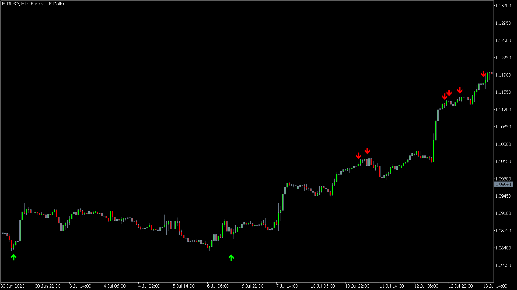Click the second red arrow near 10 Jul 22:00

point(367,151)
